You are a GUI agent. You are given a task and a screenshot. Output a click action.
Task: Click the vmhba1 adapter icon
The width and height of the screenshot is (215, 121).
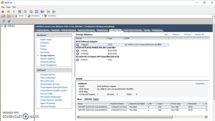pos(78,60)
